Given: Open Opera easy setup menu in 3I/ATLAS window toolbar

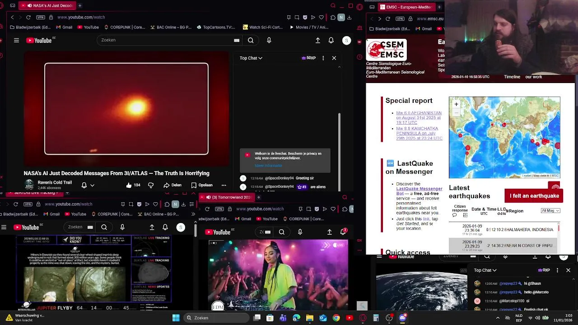Looking at the screenshot, I should click(x=191, y=204).
